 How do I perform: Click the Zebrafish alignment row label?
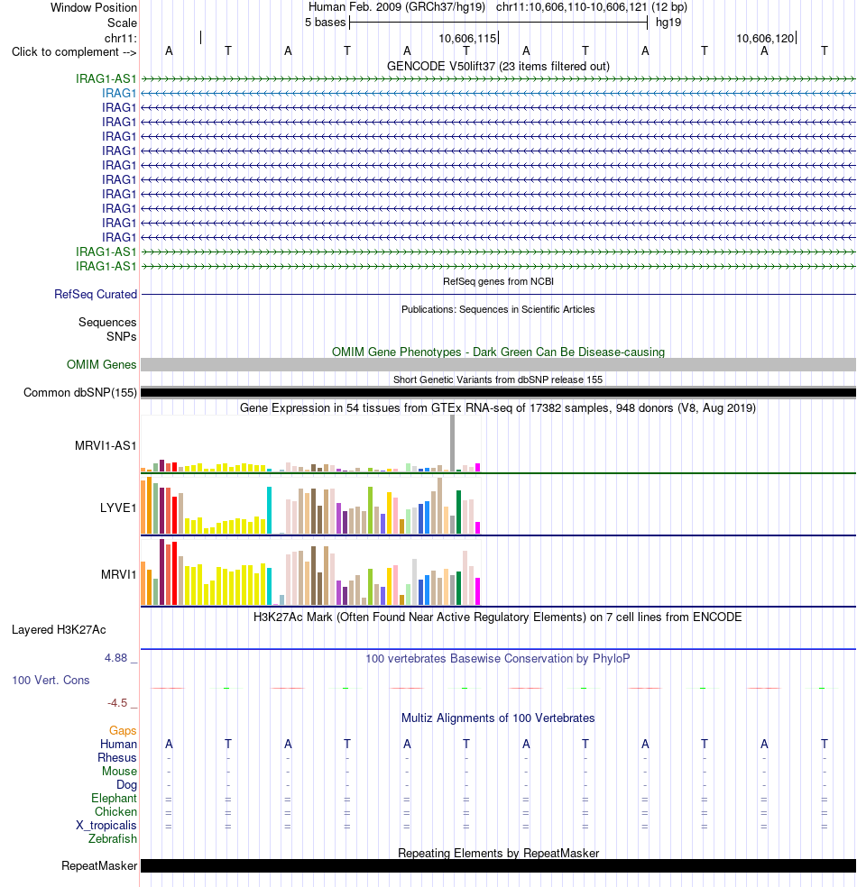pos(112,839)
